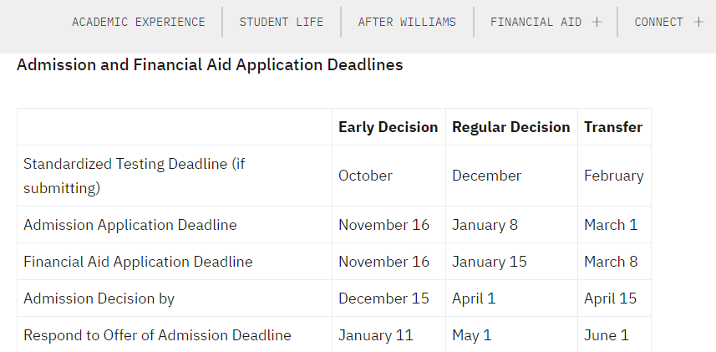Image resolution: width=716 pixels, height=352 pixels.
Task: Click the Early Decision column header
Action: 388,127
